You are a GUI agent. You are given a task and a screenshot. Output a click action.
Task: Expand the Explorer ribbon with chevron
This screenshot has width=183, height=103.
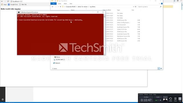tap(160, 4)
